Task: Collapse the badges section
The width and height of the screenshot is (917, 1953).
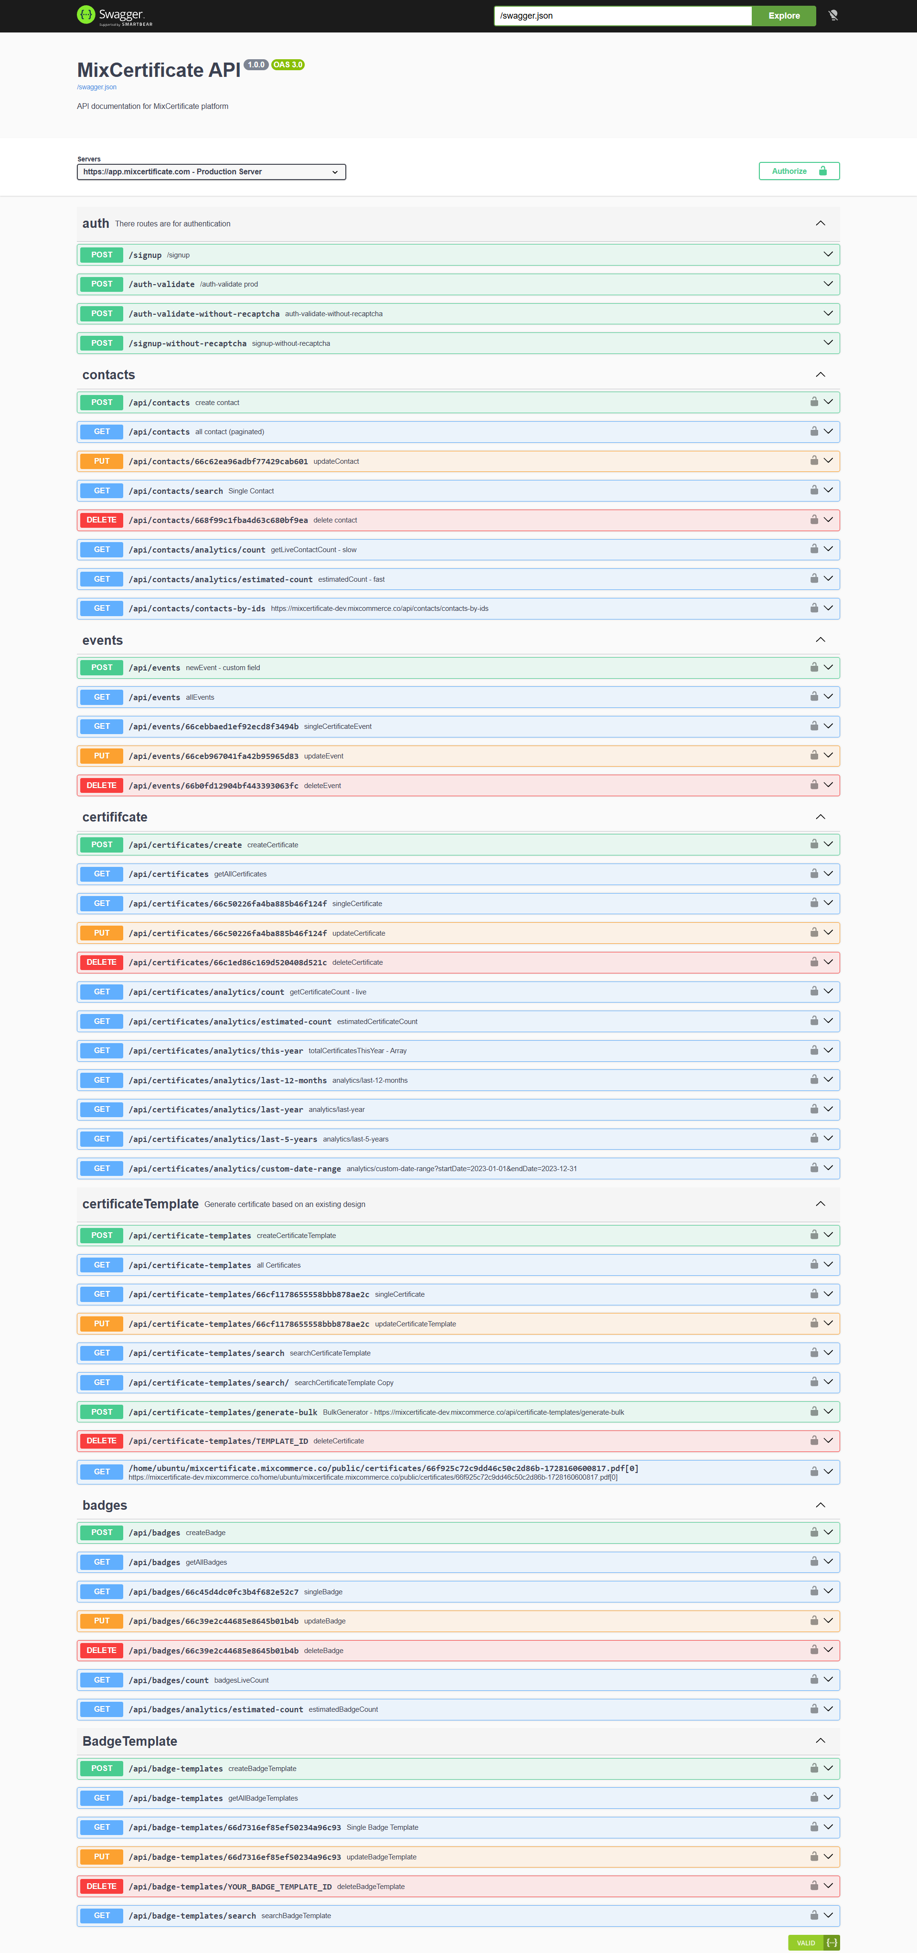Action: tap(820, 1505)
